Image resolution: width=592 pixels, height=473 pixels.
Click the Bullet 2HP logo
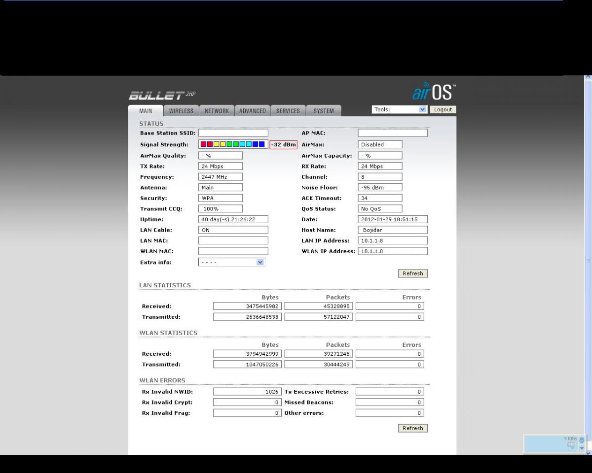(162, 95)
